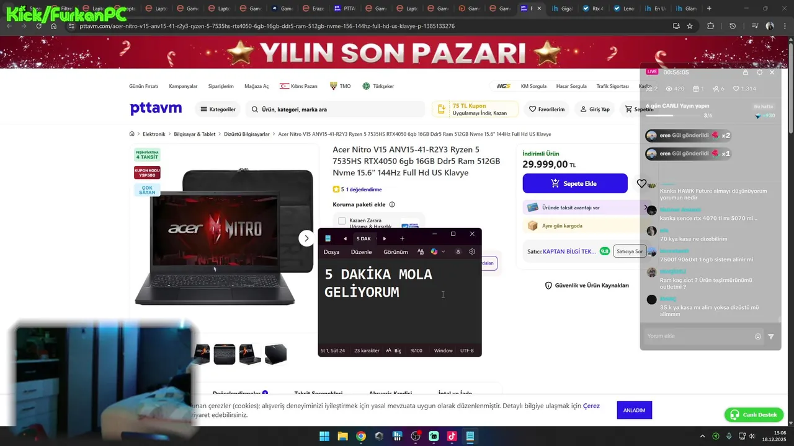Click the filter icon beside comment box
The width and height of the screenshot is (794, 446).
(771, 336)
